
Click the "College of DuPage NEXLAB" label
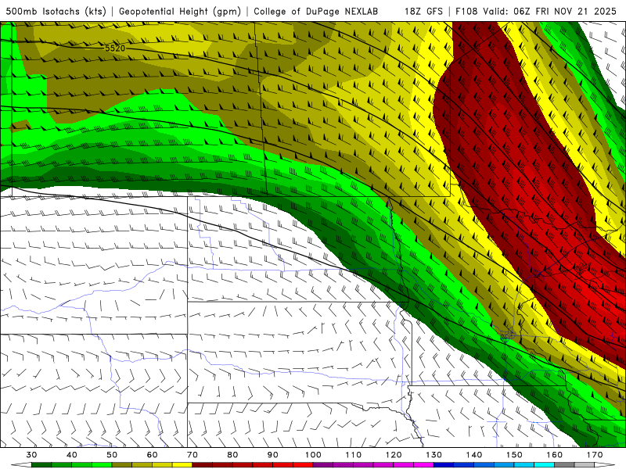click(315, 11)
